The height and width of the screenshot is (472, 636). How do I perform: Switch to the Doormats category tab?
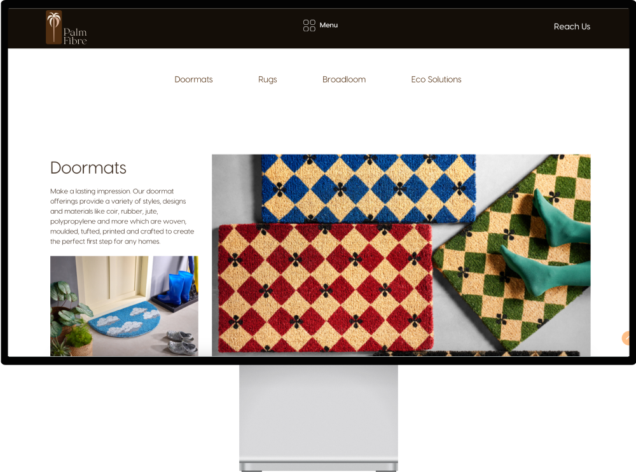click(x=193, y=80)
